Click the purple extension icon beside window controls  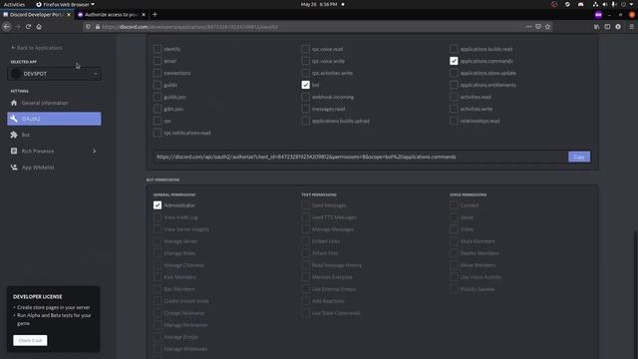coord(598,15)
